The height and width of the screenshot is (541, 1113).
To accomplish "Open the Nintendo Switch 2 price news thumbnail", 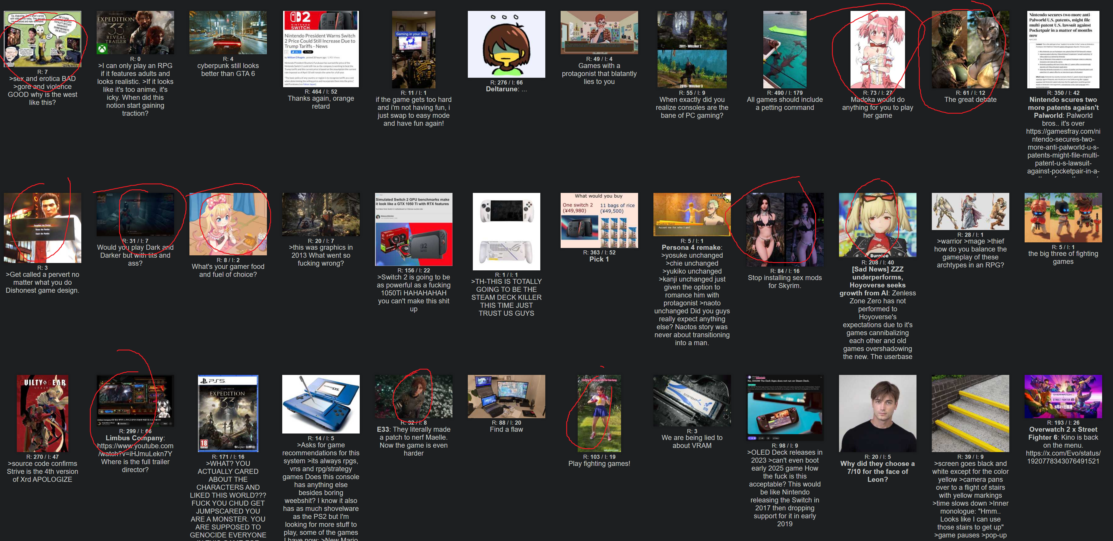I will pyautogui.click(x=321, y=49).
